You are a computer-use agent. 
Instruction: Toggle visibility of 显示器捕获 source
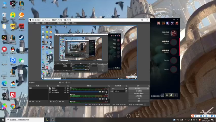point(65,92)
